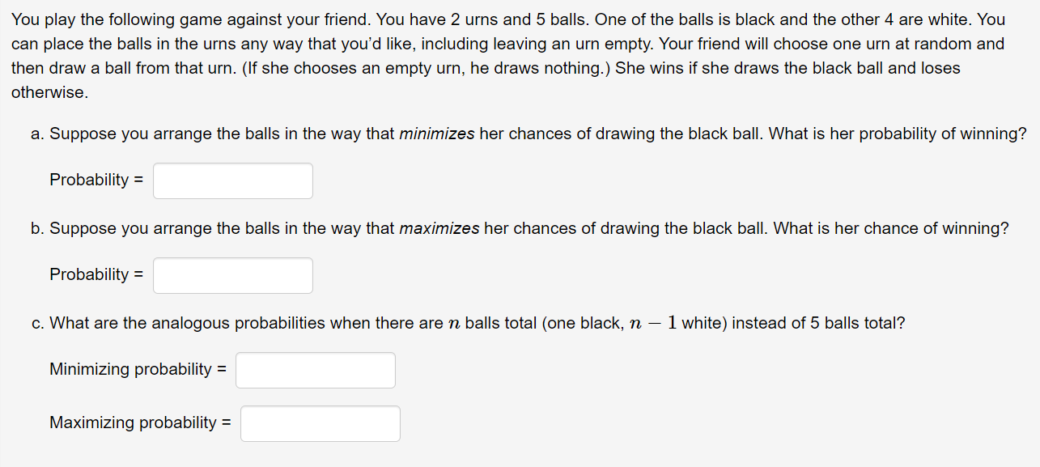Screen dimensions: 1040x467
Task: Click the empty answer box for minimizing probability
Action: tap(315, 370)
